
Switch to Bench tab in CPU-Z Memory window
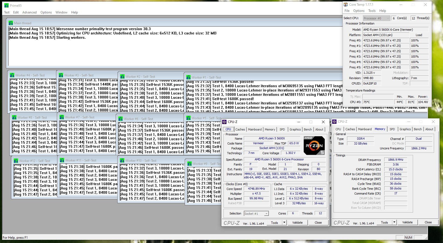point(418,129)
